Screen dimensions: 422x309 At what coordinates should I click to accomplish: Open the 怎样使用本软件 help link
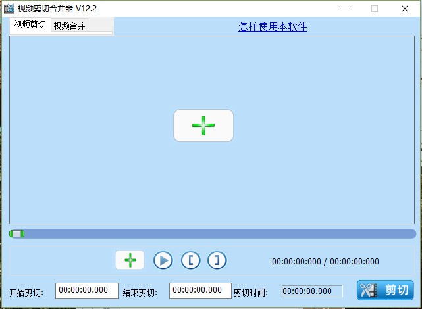pyautogui.click(x=273, y=26)
